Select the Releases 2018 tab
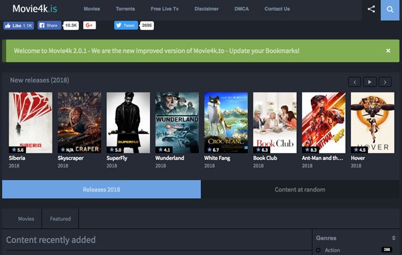 tap(102, 189)
